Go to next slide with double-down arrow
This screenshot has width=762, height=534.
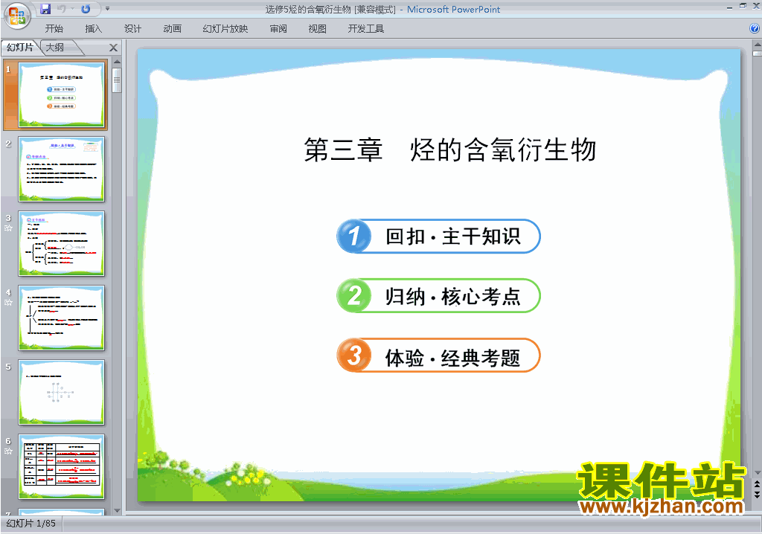757,494
